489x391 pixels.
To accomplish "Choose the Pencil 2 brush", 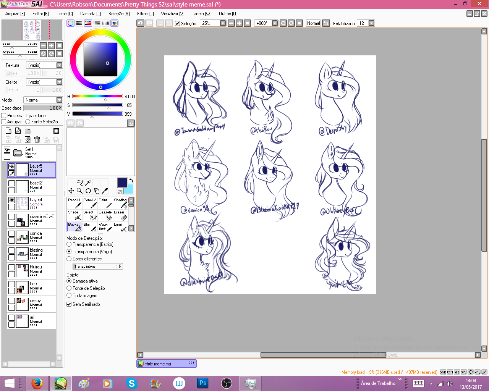I will [90, 203].
